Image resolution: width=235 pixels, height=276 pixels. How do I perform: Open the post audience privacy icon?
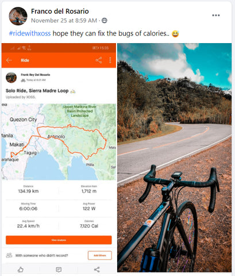click(105, 20)
